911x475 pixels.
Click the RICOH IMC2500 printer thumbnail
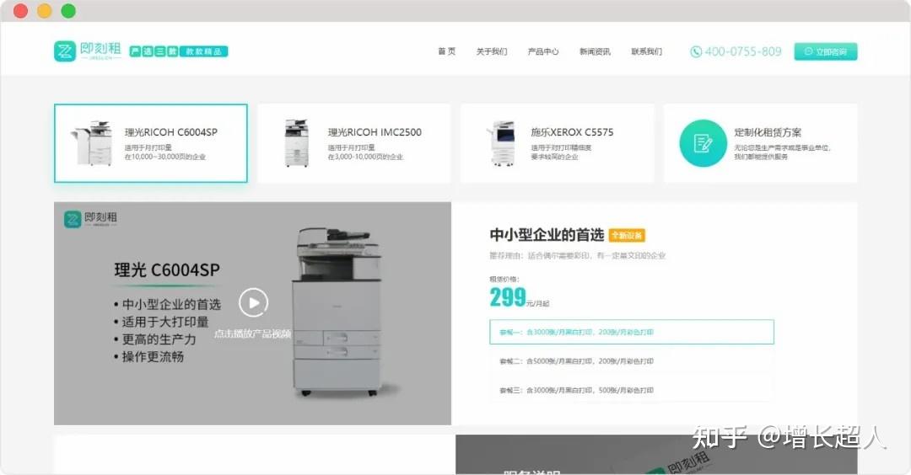[x=297, y=143]
